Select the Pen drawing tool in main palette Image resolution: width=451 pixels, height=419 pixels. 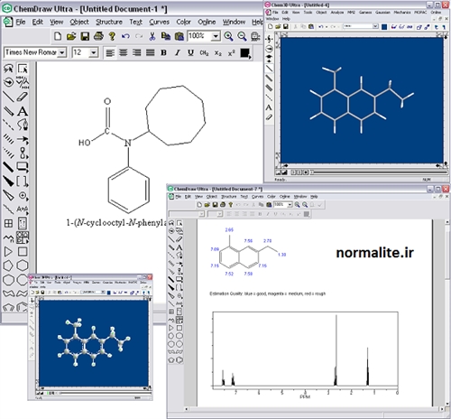[23, 125]
